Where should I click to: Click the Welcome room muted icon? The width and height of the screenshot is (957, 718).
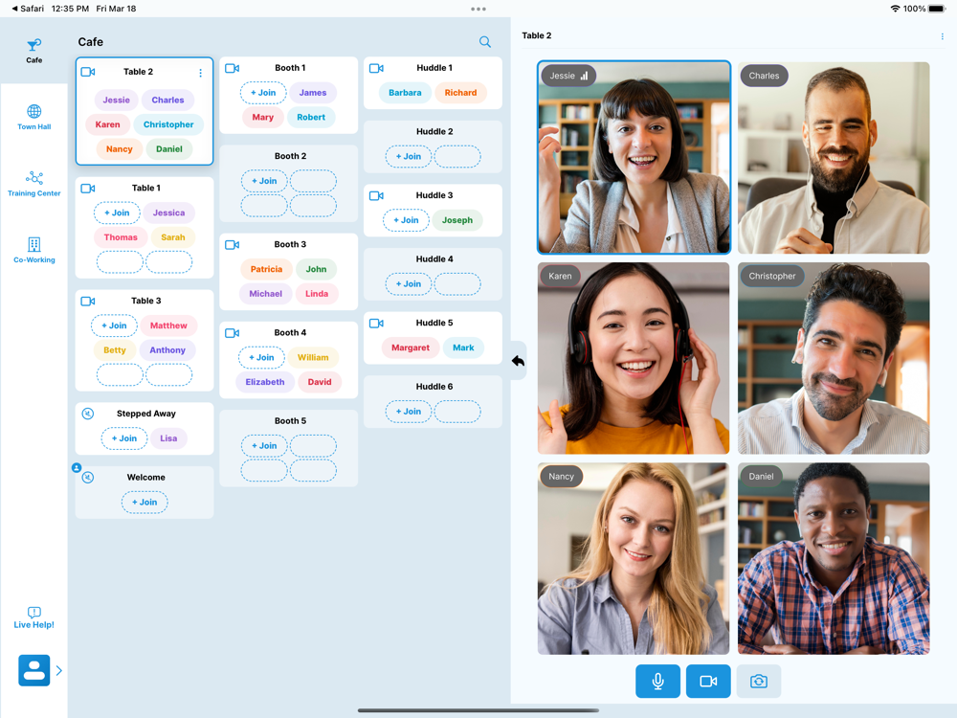[88, 478]
